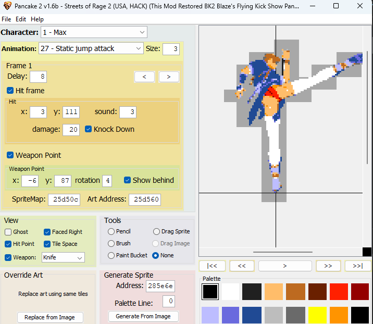Screen dimensions: 373x324
Task: Open the File menu
Action: click(6, 19)
